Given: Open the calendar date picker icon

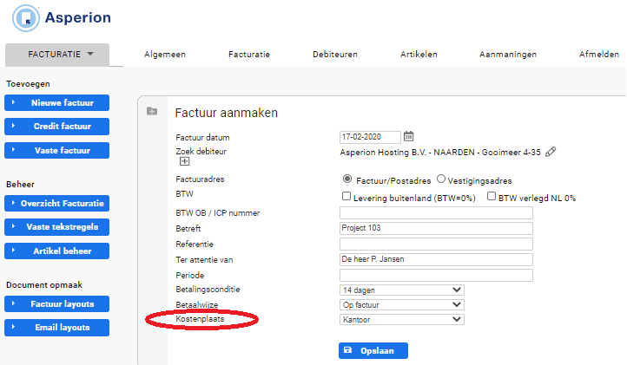Looking at the screenshot, I should click(x=408, y=137).
